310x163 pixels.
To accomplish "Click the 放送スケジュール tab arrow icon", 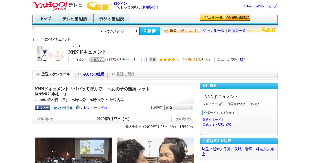I will (37, 74).
